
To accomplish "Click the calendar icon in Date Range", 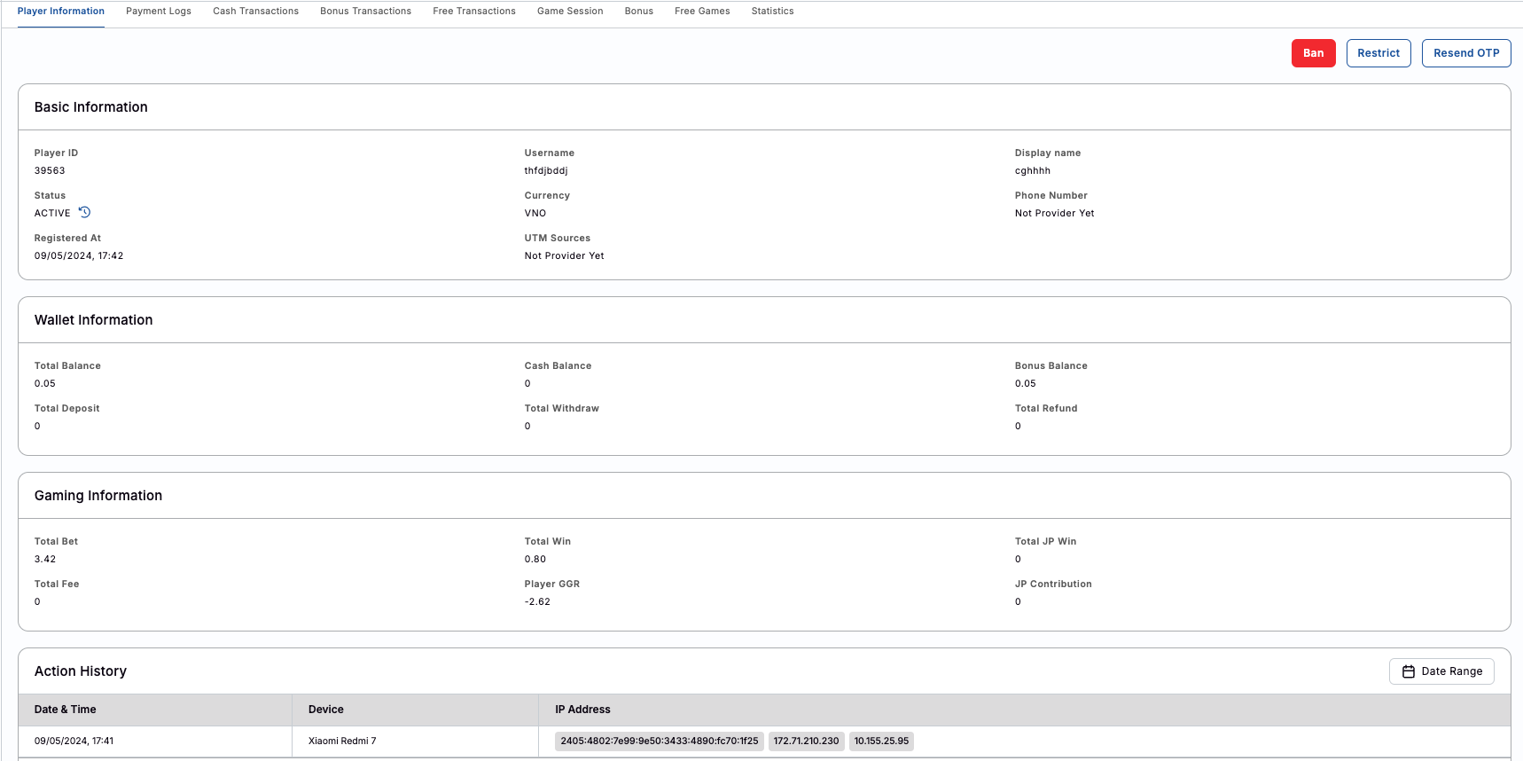I will pos(1408,671).
